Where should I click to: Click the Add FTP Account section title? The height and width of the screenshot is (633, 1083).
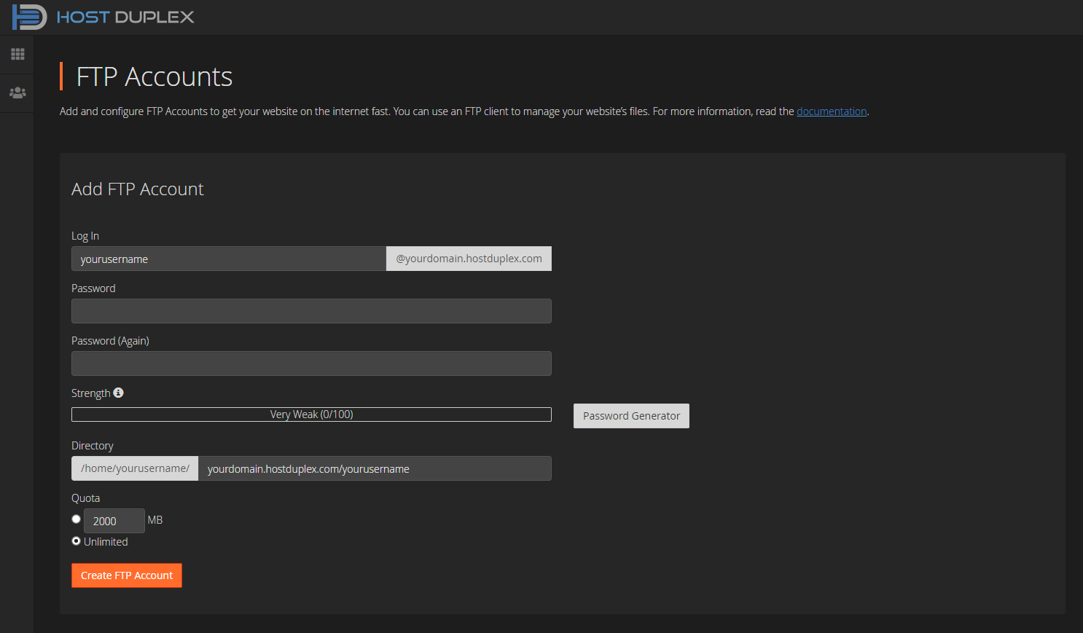137,189
